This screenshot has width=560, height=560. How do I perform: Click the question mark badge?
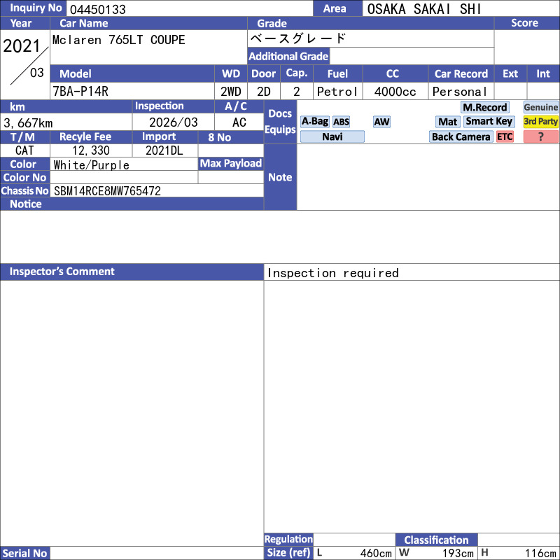tap(540, 136)
